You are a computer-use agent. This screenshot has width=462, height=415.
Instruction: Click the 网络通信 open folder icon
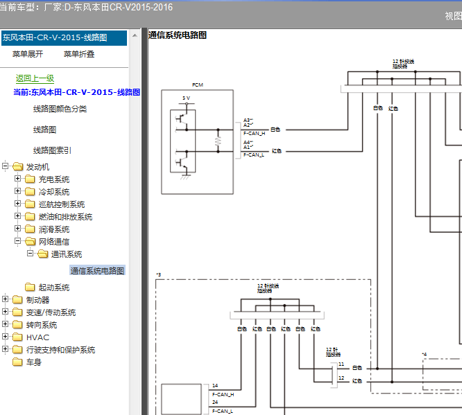tap(30, 241)
